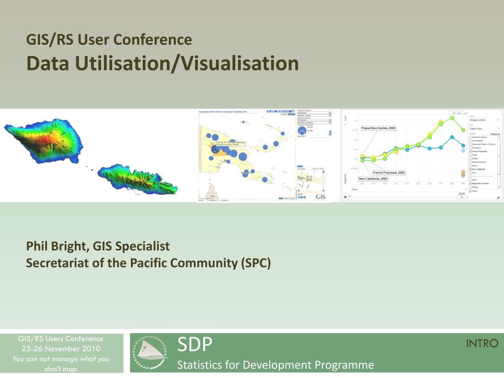The width and height of the screenshot is (504, 378).
Task: Click the wrench settings icon in the chart
Action: [498, 198]
